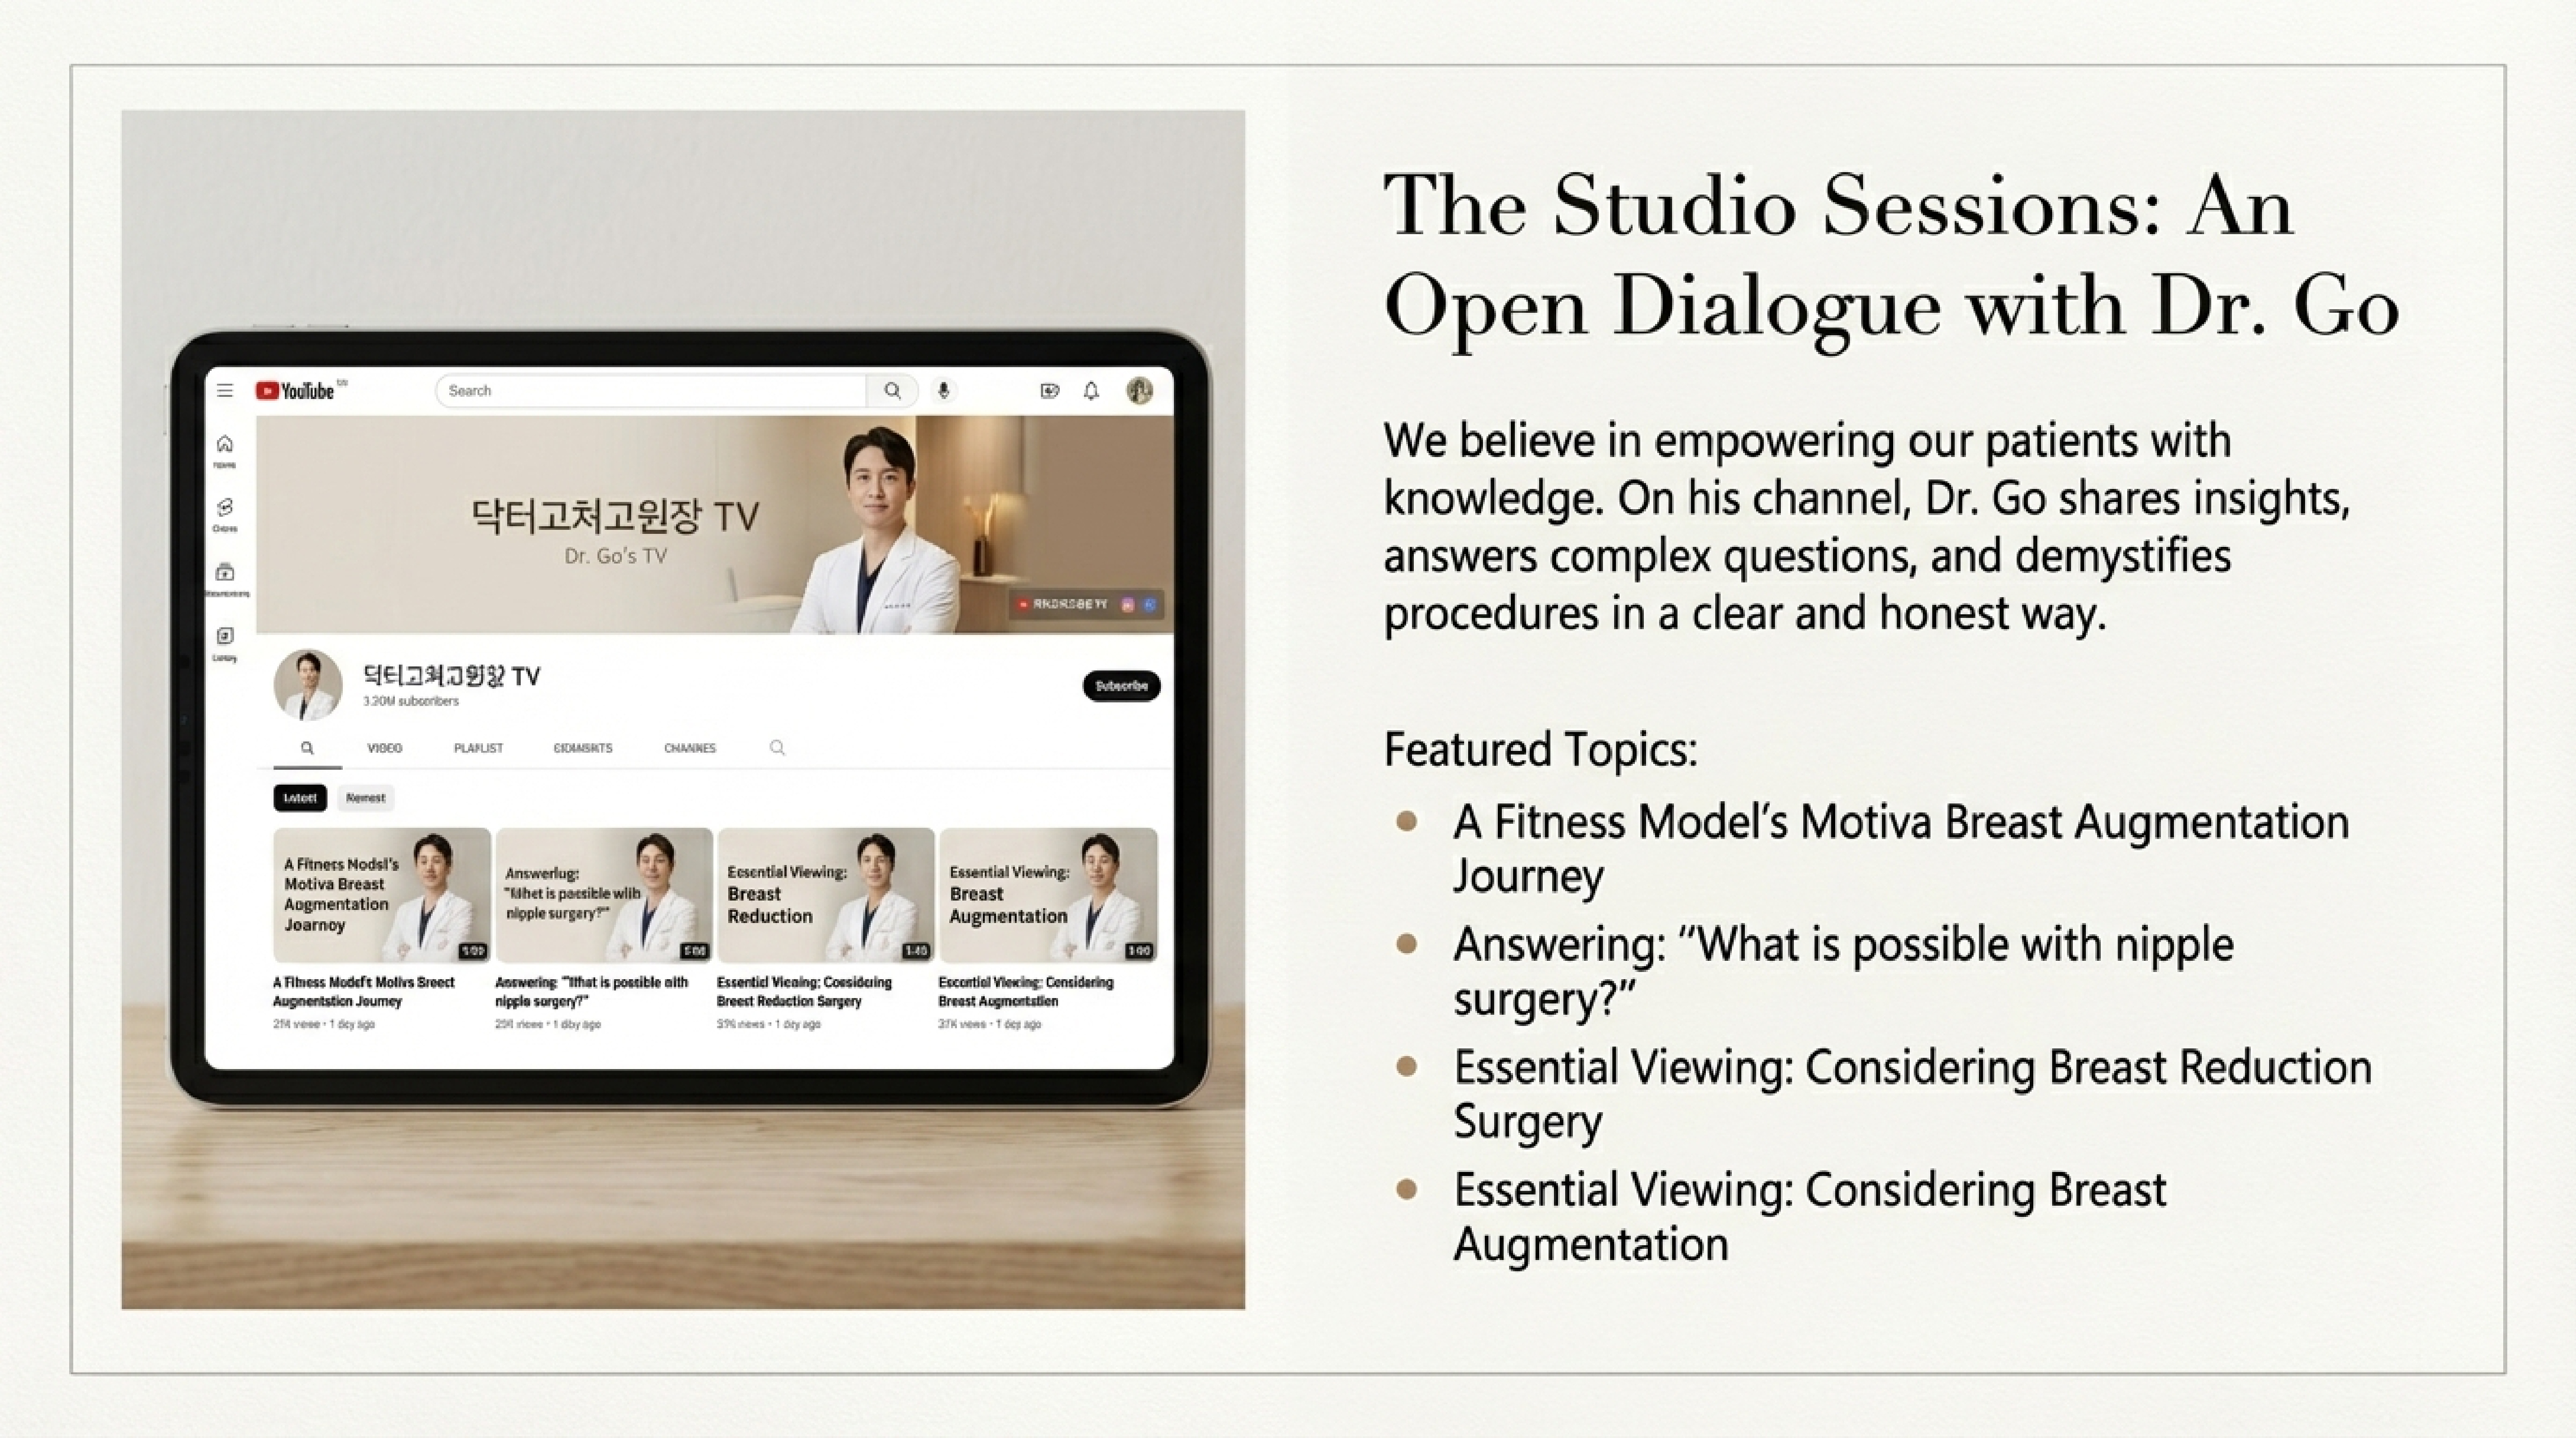
Task: Click in the Search input field
Action: (650, 391)
